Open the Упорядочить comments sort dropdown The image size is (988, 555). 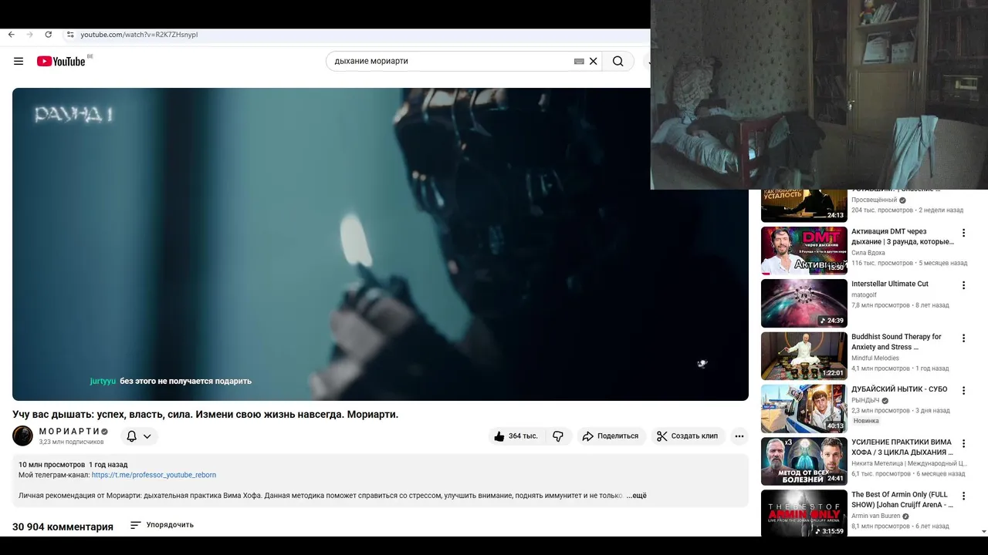pos(162,525)
